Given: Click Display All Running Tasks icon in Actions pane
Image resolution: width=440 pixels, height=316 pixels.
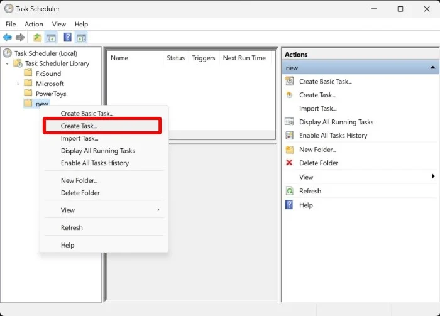Looking at the screenshot, I should click(x=289, y=122).
